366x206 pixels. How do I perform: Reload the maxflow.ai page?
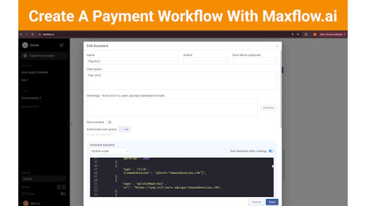click(x=33, y=34)
